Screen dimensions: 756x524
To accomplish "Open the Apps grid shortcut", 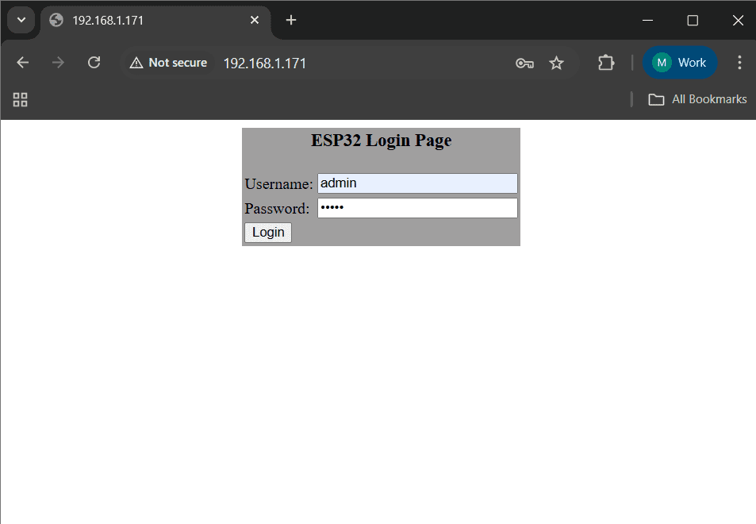I will [21, 99].
